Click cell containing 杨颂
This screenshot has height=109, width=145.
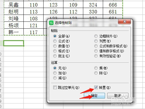pyautogui.click(x=14, y=25)
